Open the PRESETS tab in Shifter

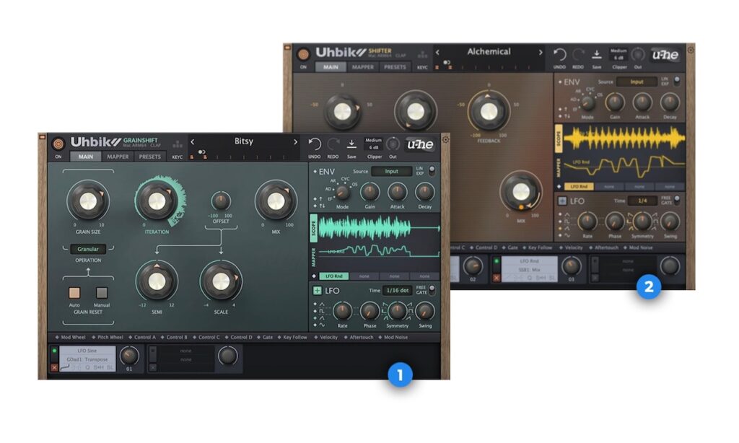pyautogui.click(x=395, y=67)
